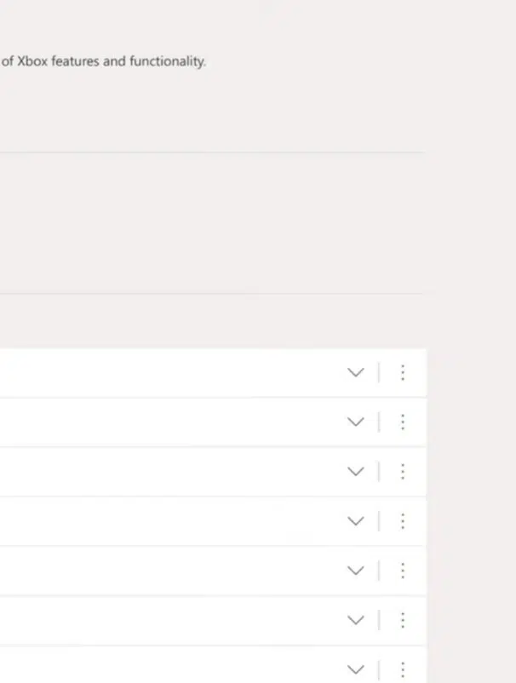Viewport: 516px width, 683px height.
Task: Show more actions for the fourth row
Action: click(x=402, y=520)
